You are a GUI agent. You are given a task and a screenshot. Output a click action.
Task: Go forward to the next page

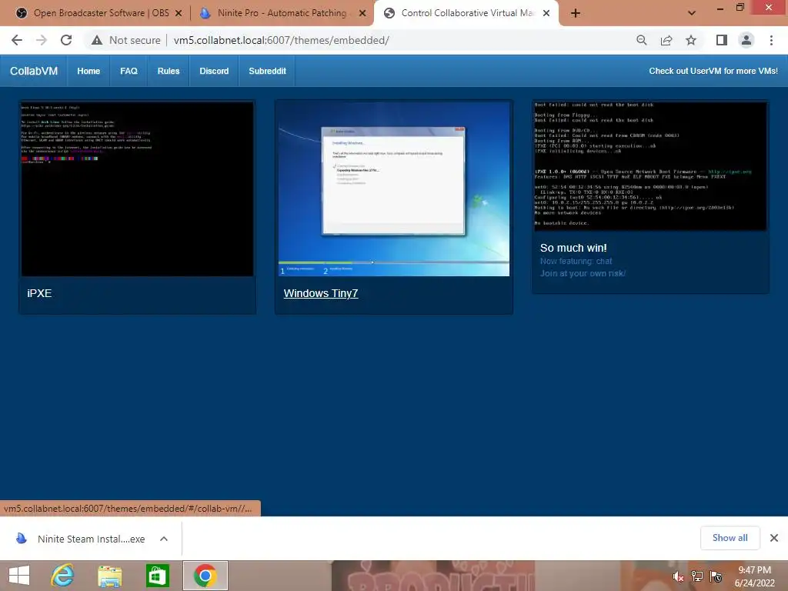tap(42, 40)
